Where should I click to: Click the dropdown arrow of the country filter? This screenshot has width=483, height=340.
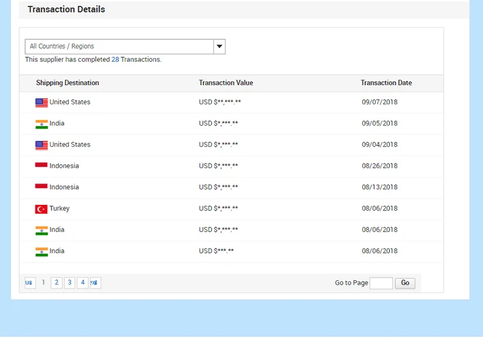[x=219, y=46]
